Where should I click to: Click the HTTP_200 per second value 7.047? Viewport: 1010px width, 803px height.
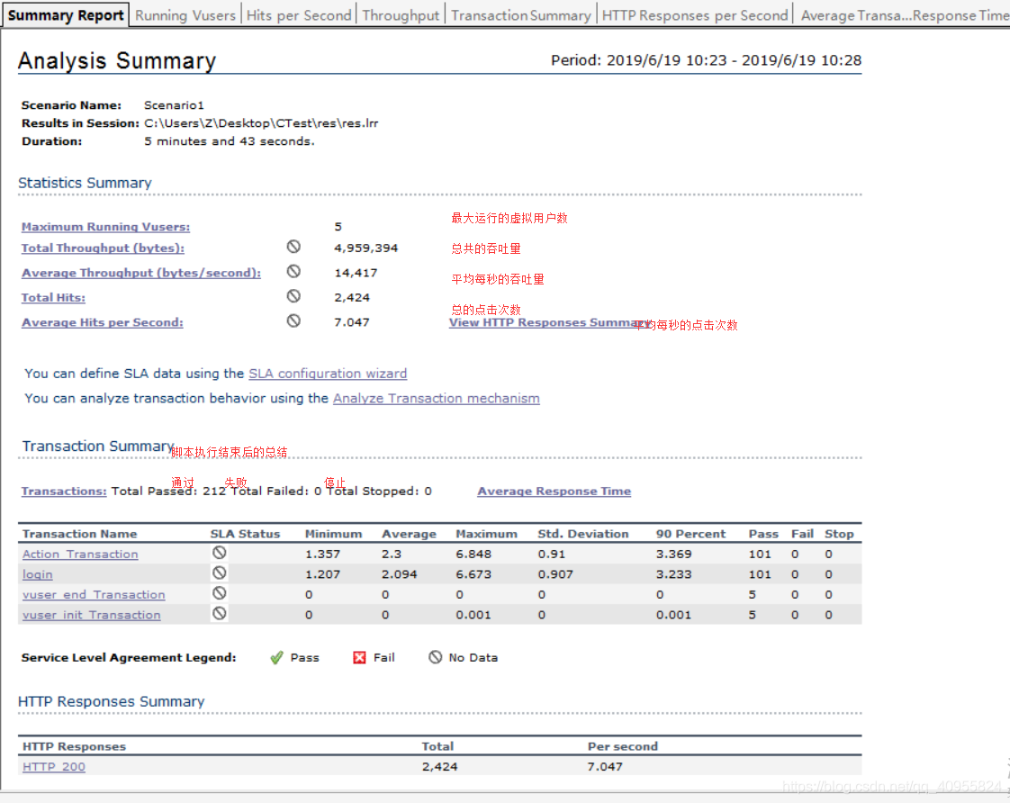[x=605, y=767]
